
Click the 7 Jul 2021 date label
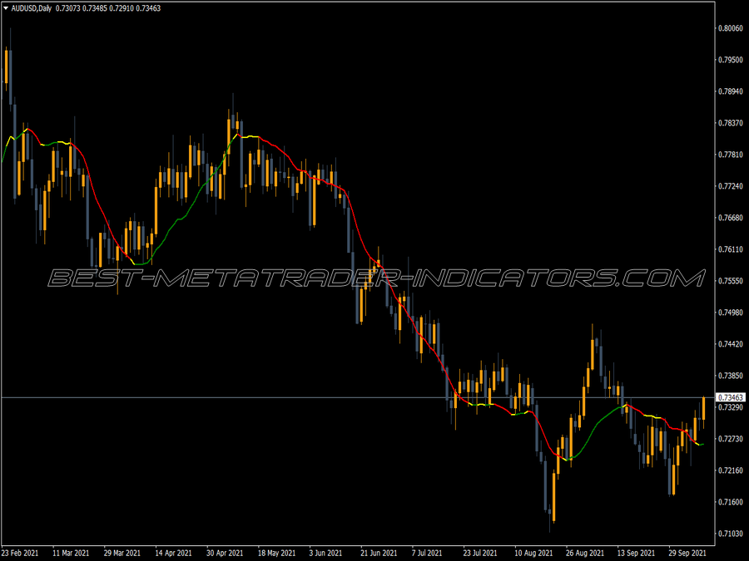tap(427, 553)
